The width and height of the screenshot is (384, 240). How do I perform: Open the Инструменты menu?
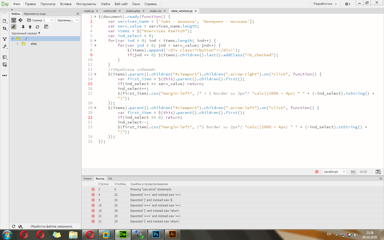tap(86, 4)
